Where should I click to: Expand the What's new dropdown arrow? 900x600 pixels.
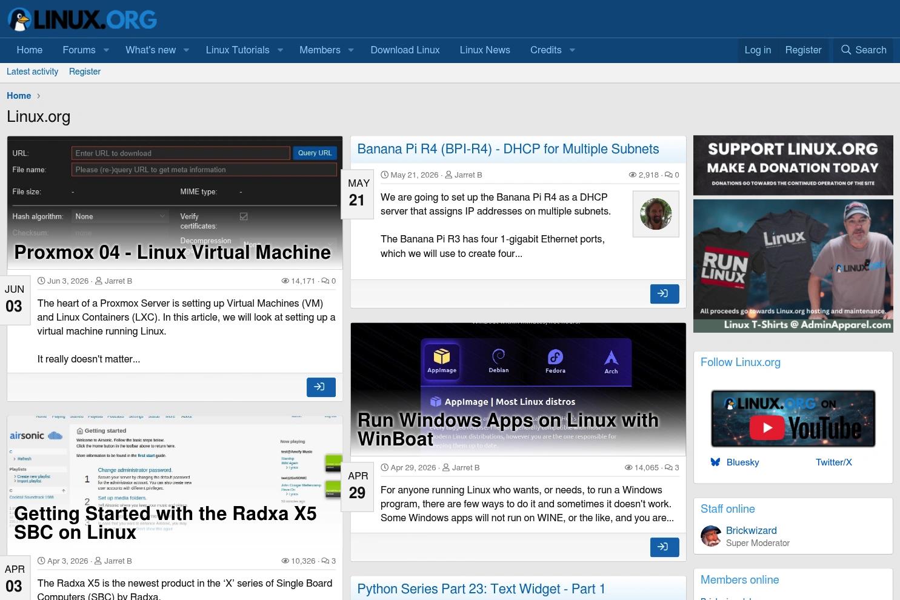point(187,50)
